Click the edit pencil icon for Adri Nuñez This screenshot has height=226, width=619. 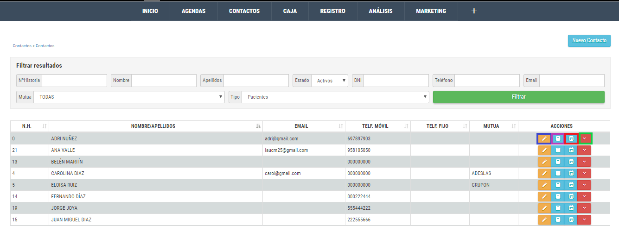coord(544,138)
